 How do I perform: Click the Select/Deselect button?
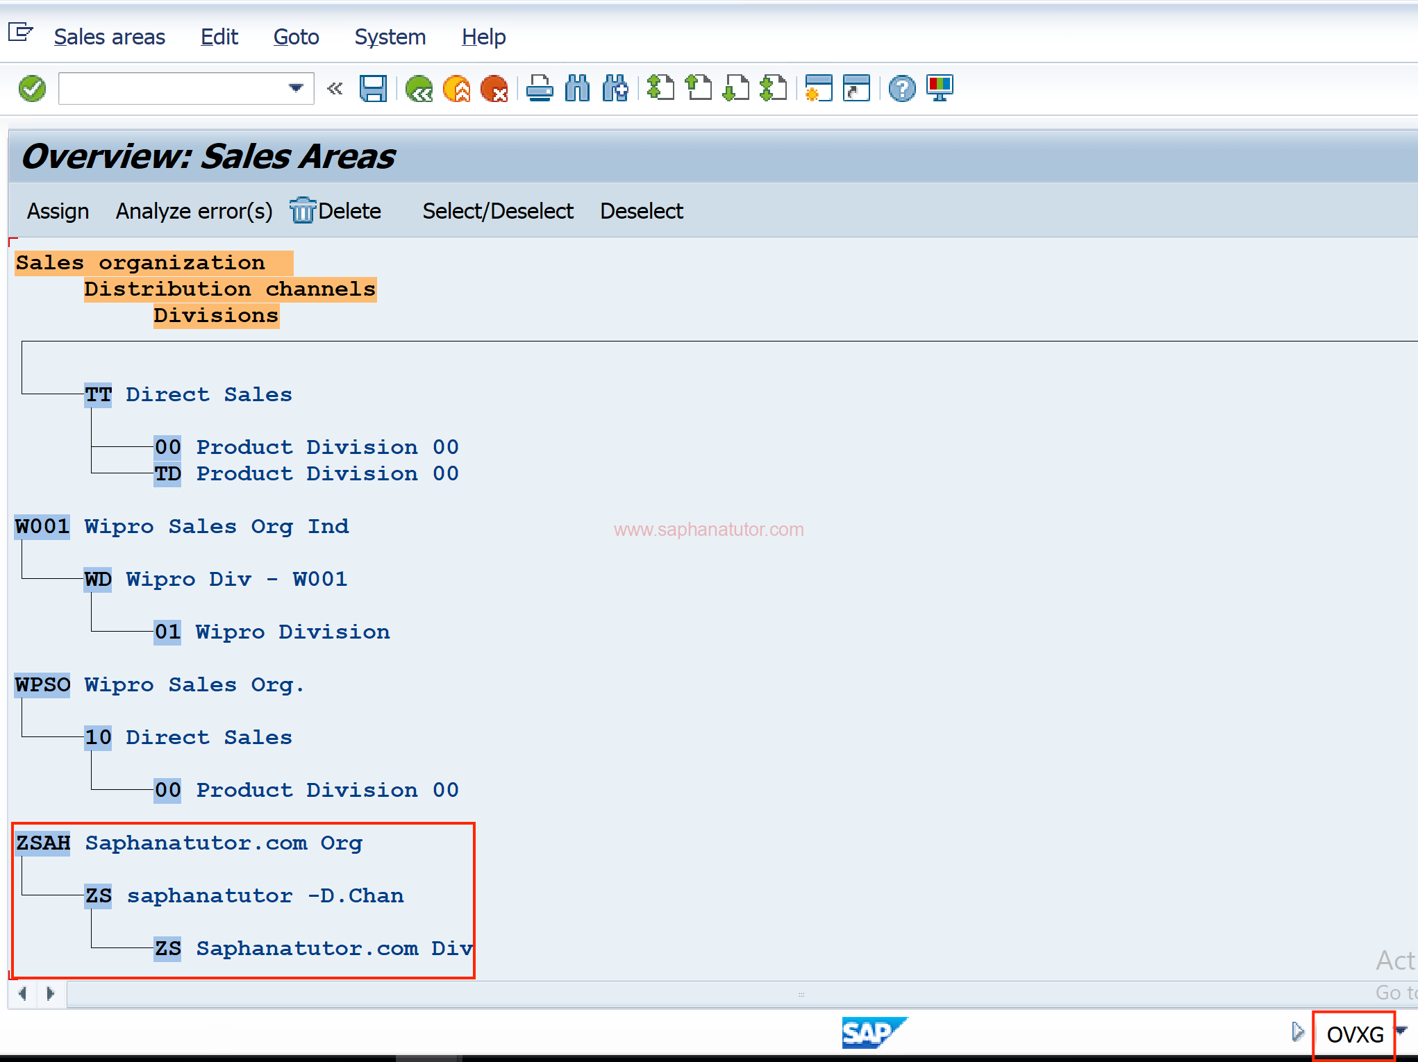tap(498, 211)
